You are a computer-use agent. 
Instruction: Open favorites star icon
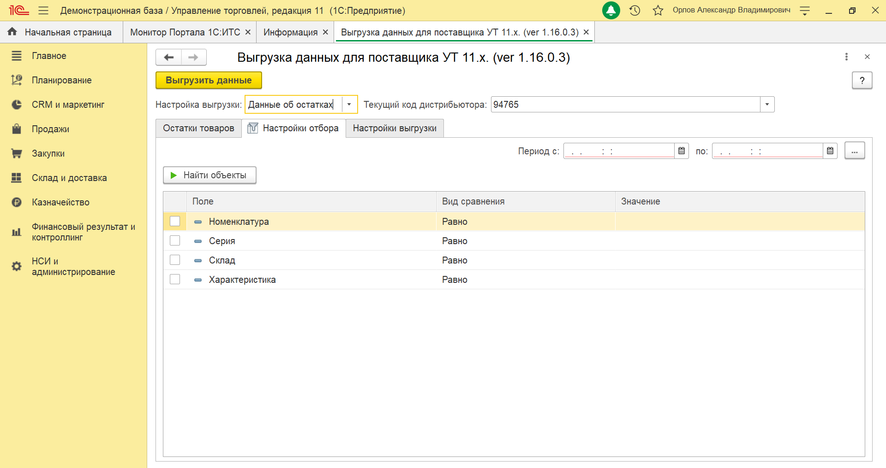658,10
